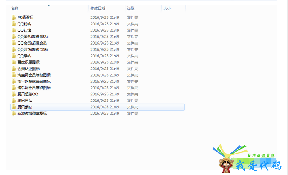Click the 文件夹 type cell of 百度权重图标
Viewport: 288px width, 175px height.
(132, 62)
